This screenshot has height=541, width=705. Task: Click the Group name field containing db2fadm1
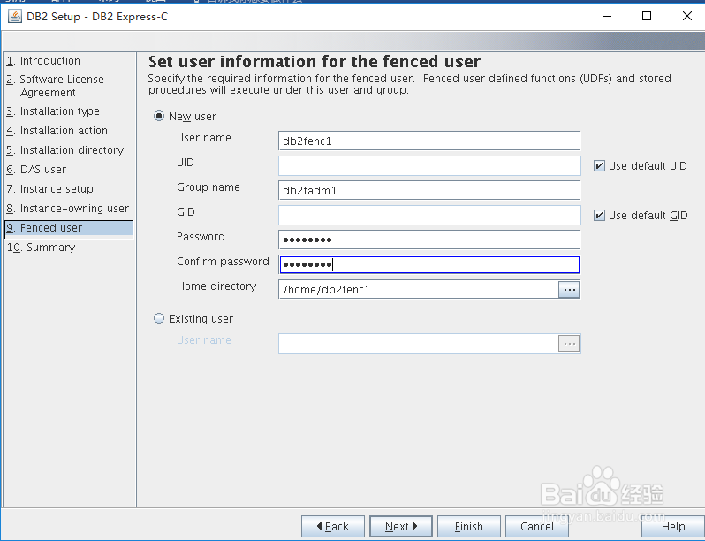(x=429, y=190)
